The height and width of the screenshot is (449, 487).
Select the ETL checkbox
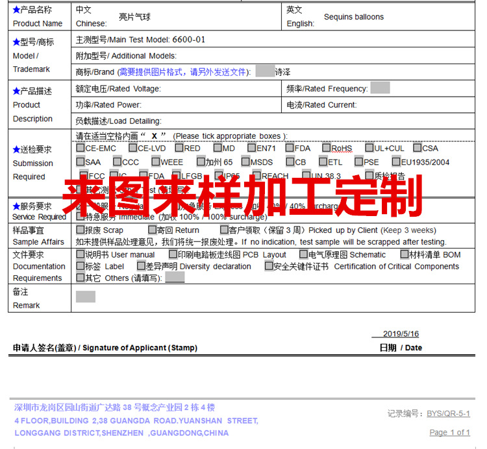click(323, 162)
